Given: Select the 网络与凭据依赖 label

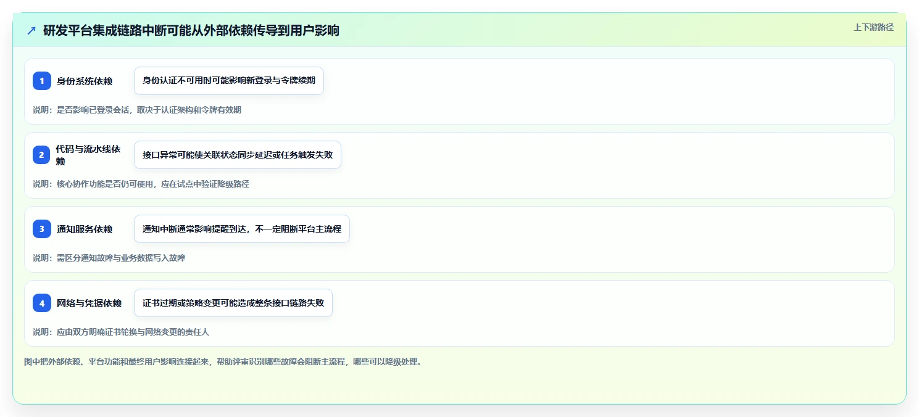Looking at the screenshot, I should [89, 303].
